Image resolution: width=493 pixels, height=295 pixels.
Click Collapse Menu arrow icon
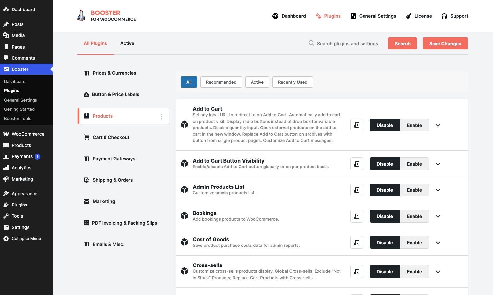(x=6, y=239)
